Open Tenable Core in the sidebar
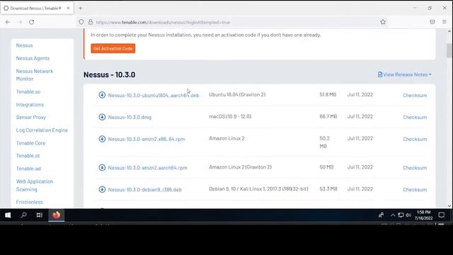The width and height of the screenshot is (453, 255). [30, 143]
